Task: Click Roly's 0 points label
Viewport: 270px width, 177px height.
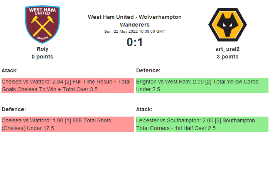Action: pos(42,57)
